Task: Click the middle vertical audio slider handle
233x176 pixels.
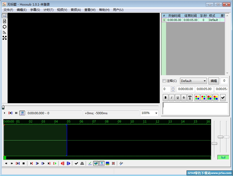Action: coord(220,137)
